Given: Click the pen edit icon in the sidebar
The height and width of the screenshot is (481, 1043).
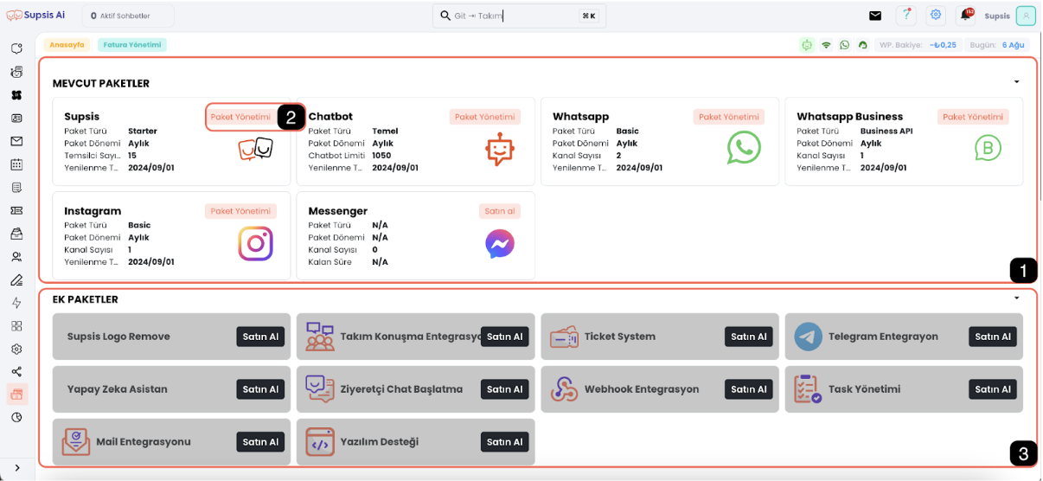Looking at the screenshot, I should [x=16, y=279].
